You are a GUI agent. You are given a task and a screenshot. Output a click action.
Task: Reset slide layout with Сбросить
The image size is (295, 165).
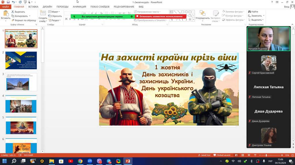click(55, 16)
